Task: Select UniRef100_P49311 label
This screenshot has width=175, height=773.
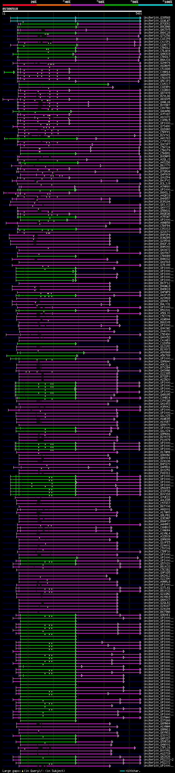Action: [157, 473]
